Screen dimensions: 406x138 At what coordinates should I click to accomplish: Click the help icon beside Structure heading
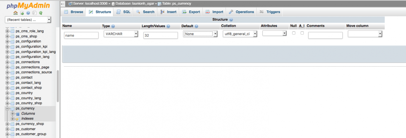[231, 20]
